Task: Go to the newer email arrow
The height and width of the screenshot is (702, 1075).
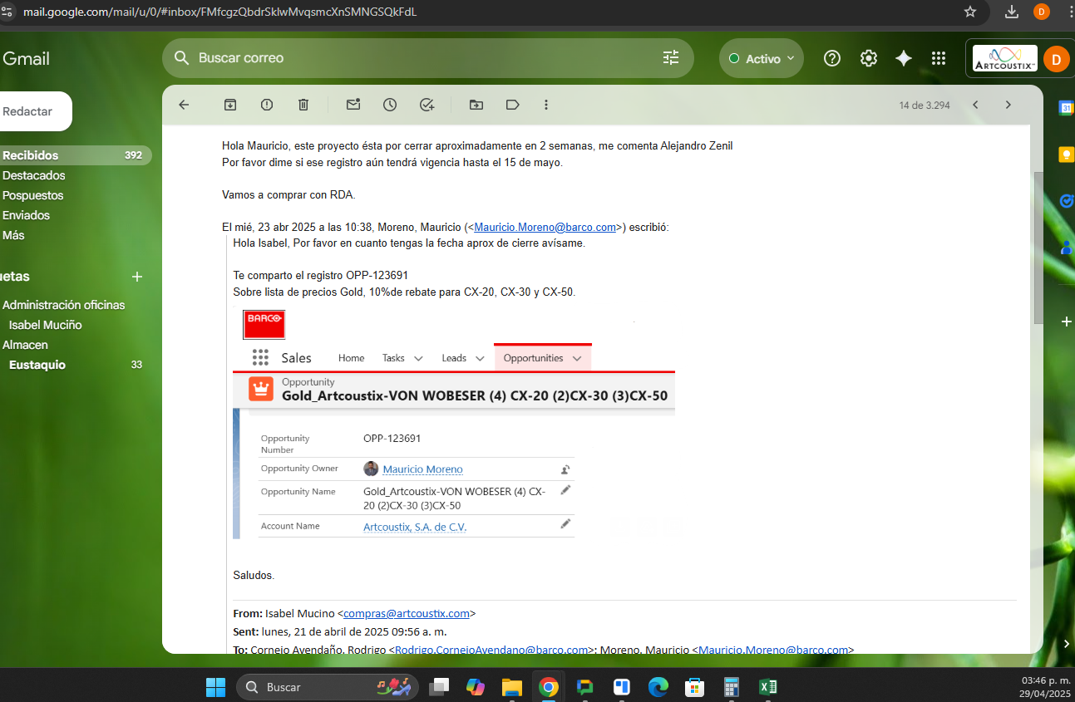Action: [x=975, y=105]
